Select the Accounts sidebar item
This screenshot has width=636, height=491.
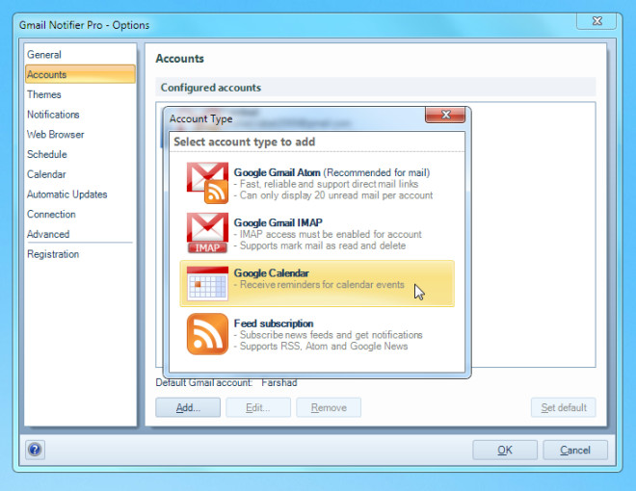(x=80, y=74)
